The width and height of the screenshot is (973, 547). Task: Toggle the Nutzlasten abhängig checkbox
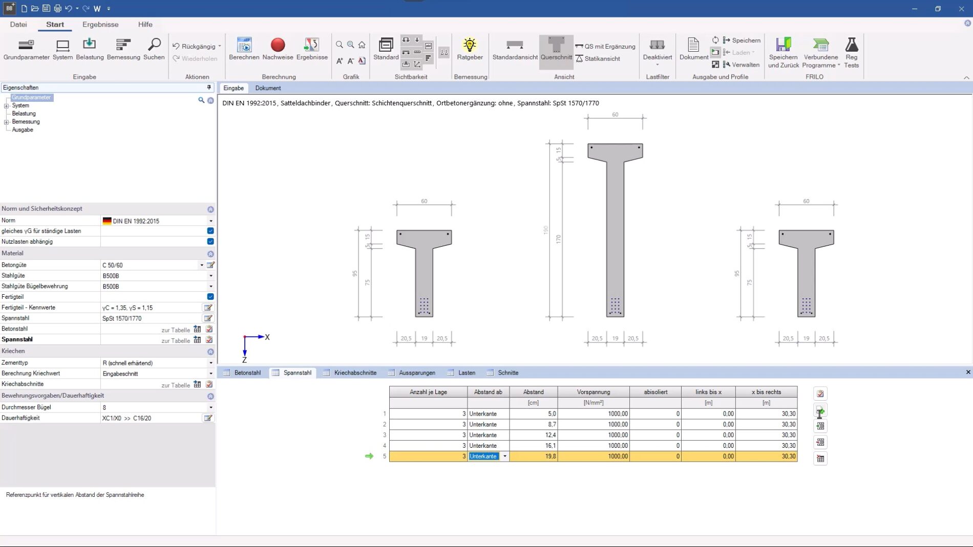point(210,242)
